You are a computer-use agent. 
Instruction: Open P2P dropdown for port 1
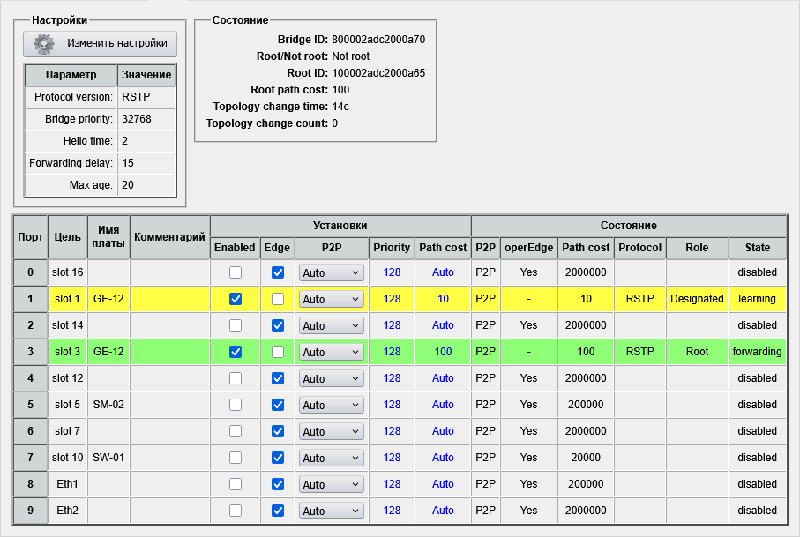coord(331,299)
